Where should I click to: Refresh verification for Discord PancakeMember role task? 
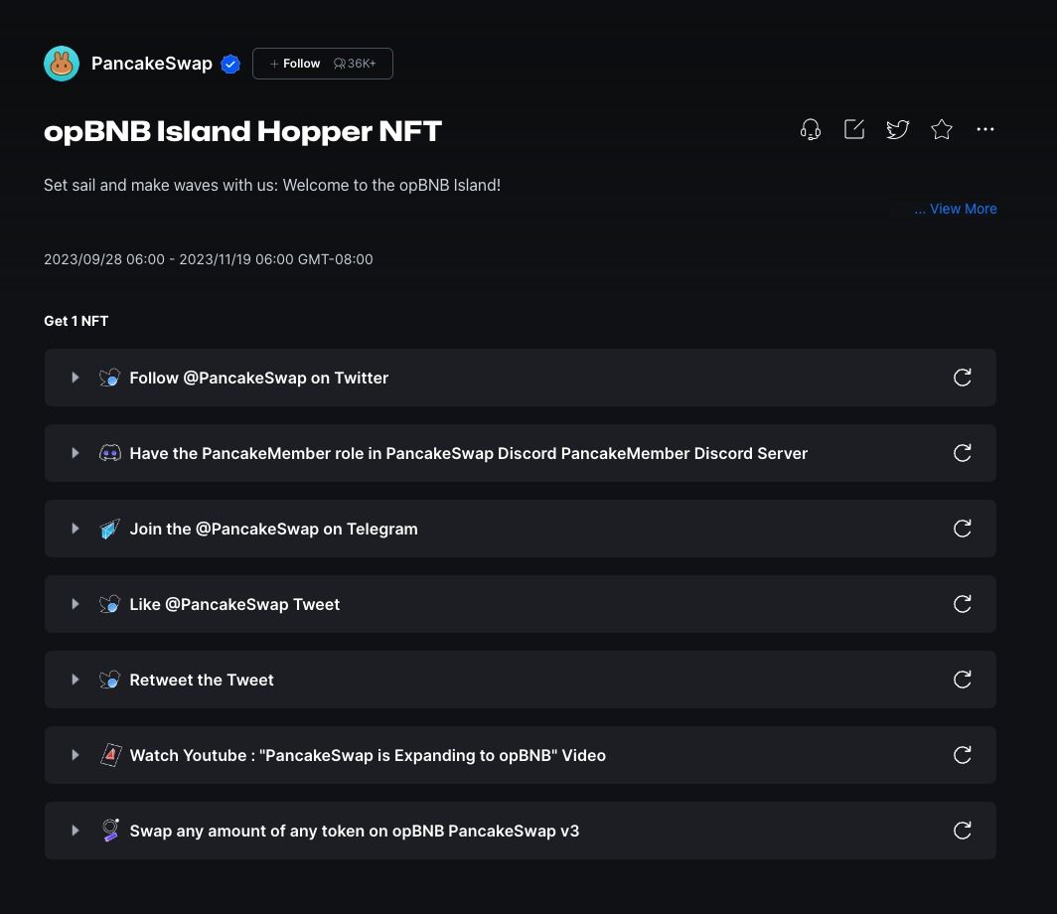(963, 453)
